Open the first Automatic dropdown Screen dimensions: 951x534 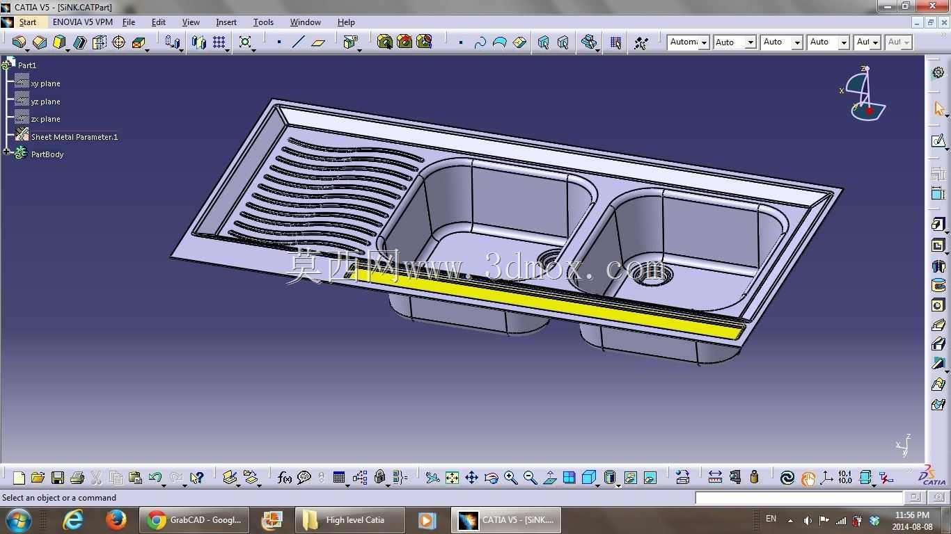tap(688, 42)
